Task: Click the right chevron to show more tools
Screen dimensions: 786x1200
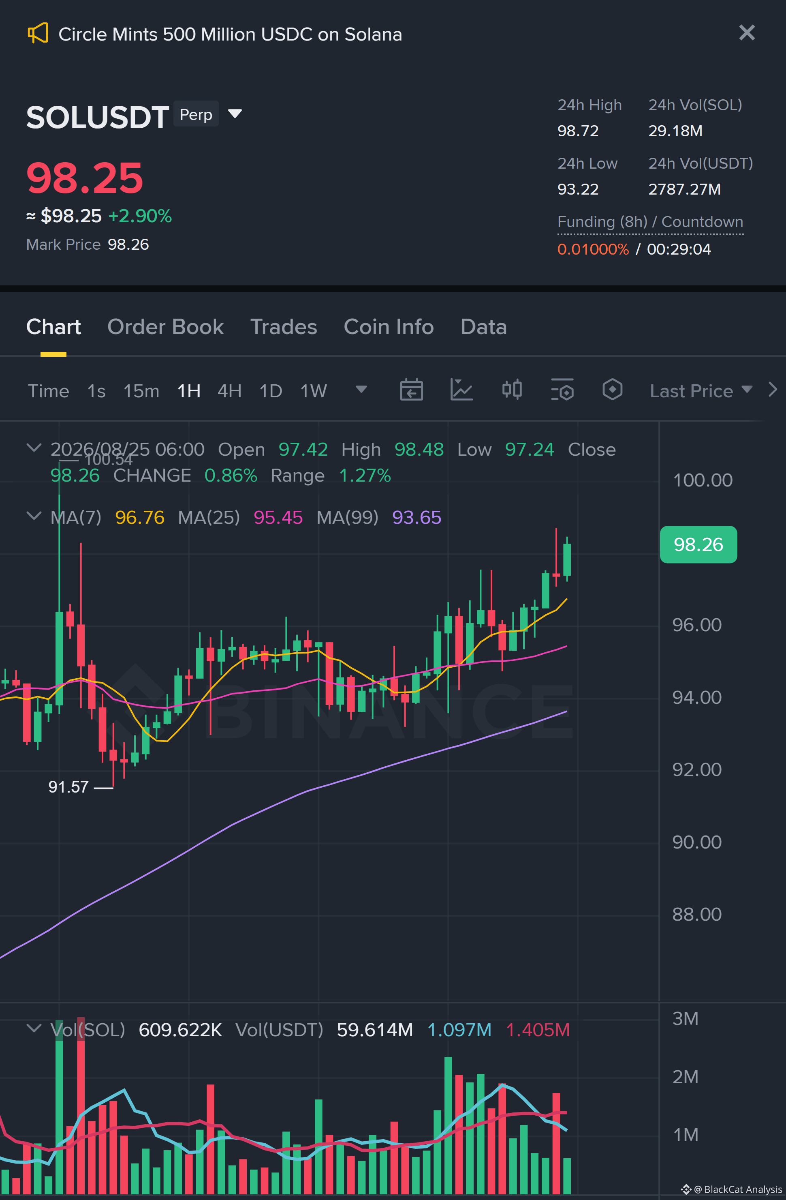Action: pos(773,389)
